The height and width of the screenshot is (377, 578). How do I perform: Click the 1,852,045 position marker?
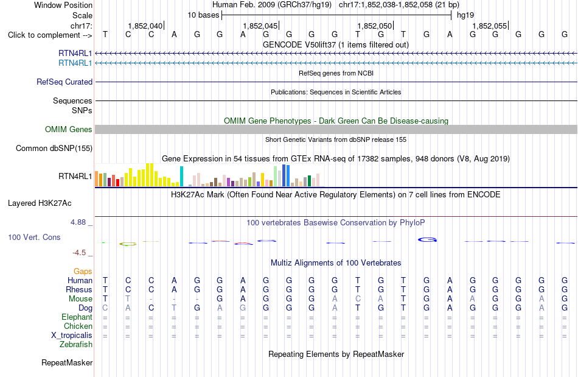pyautogui.click(x=261, y=26)
